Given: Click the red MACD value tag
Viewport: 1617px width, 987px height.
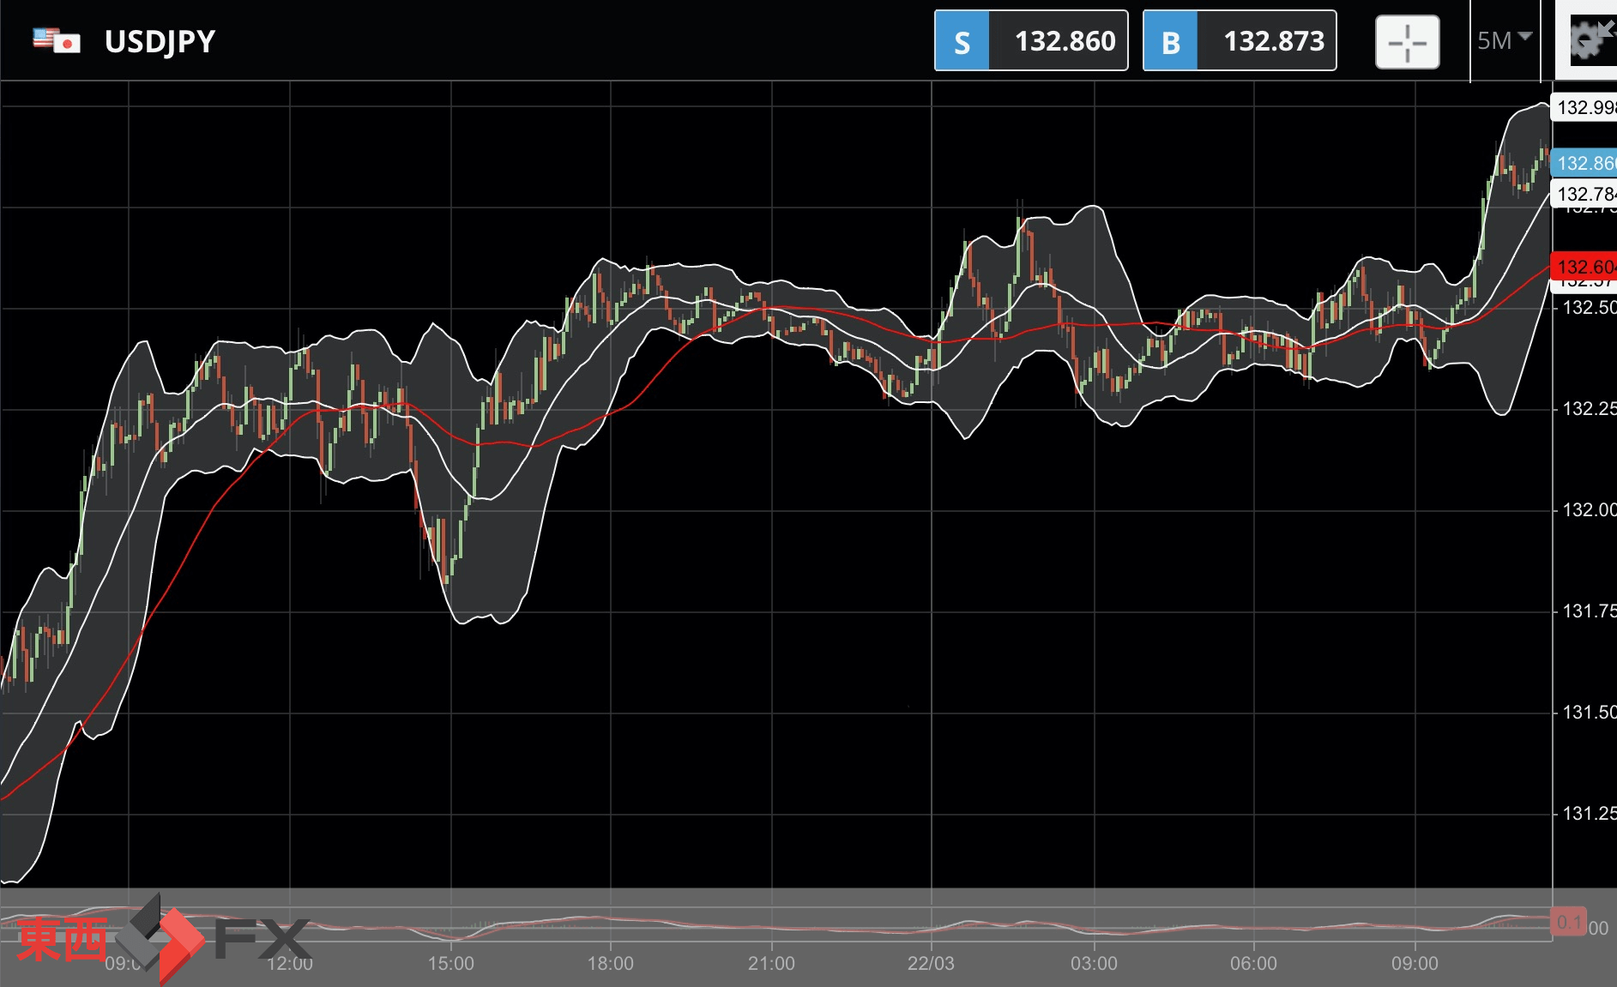Looking at the screenshot, I should tap(1568, 923).
